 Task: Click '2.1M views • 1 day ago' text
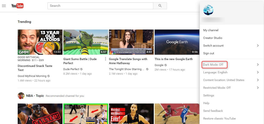[123, 74]
